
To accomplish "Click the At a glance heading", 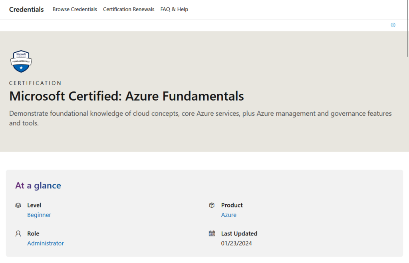I will (x=38, y=186).
